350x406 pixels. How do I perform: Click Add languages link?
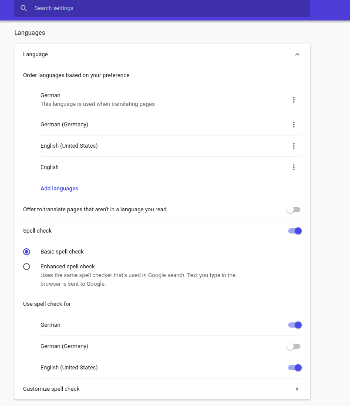coord(59,189)
